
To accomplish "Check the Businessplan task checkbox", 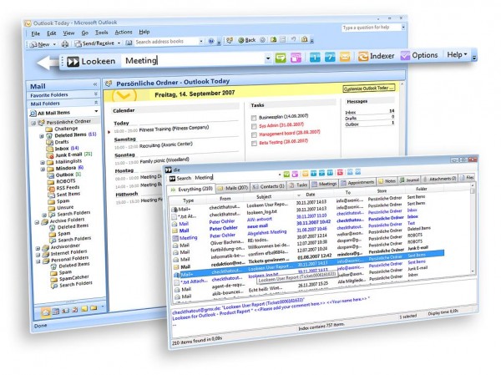I will coord(254,118).
